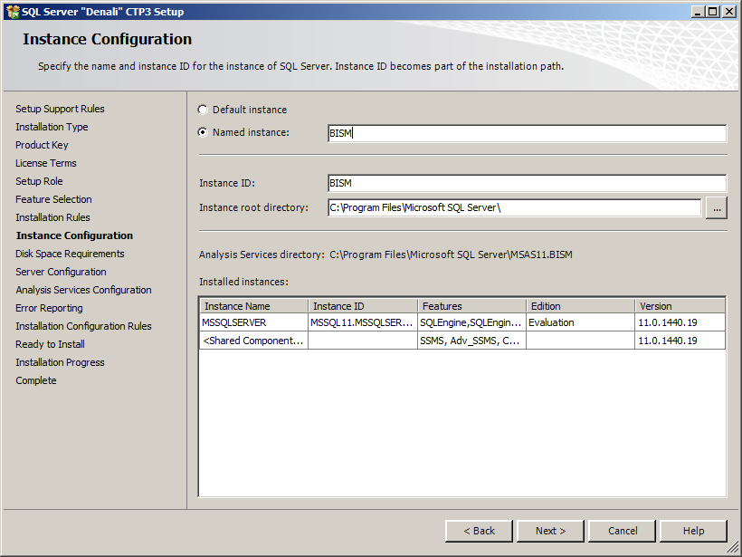Click the Features column header
Image resolution: width=742 pixels, height=557 pixels.
(471, 306)
